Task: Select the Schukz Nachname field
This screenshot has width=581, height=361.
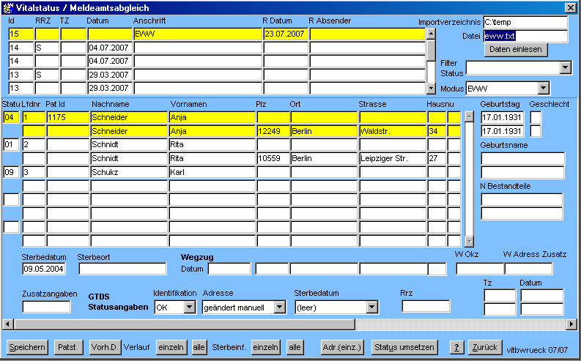Action: 129,172
